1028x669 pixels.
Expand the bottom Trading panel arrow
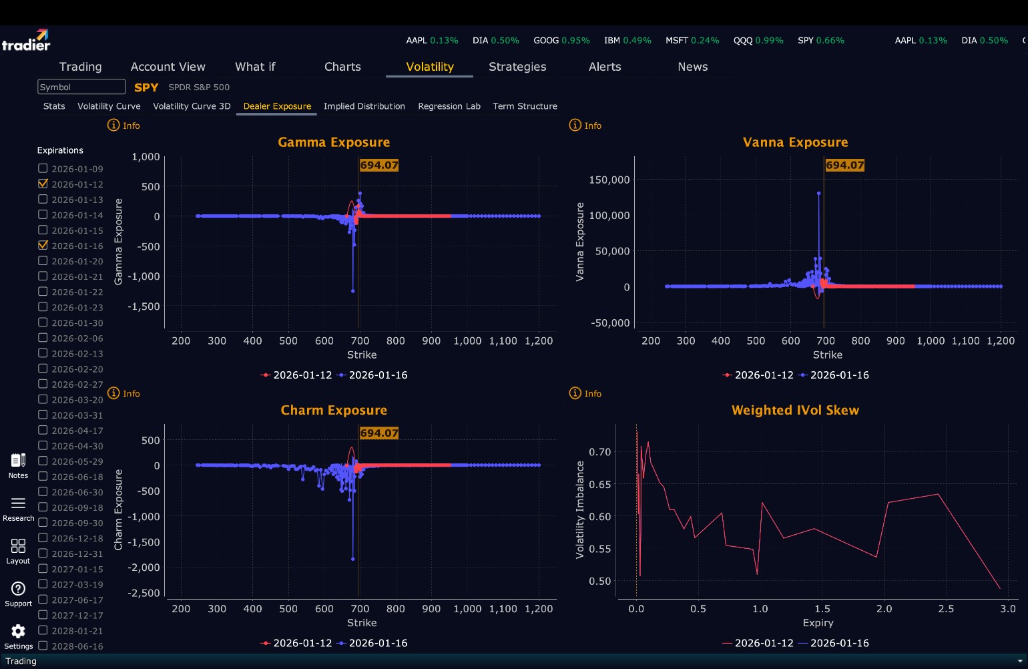coord(1019,661)
